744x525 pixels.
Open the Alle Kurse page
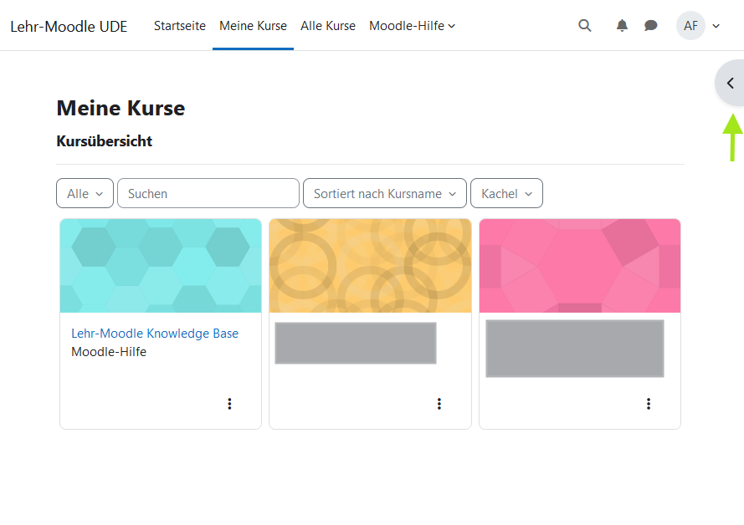click(328, 26)
